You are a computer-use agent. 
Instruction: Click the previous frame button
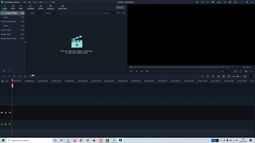point(131,71)
